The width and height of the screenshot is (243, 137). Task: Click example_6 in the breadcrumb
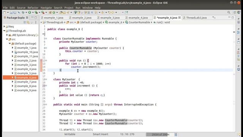[115, 22]
